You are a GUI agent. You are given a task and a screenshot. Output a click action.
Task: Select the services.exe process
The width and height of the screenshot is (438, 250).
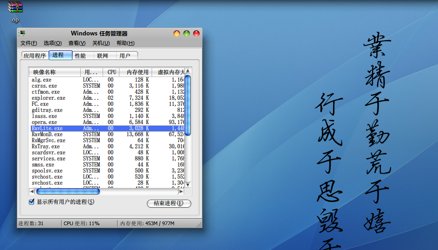tap(108, 159)
